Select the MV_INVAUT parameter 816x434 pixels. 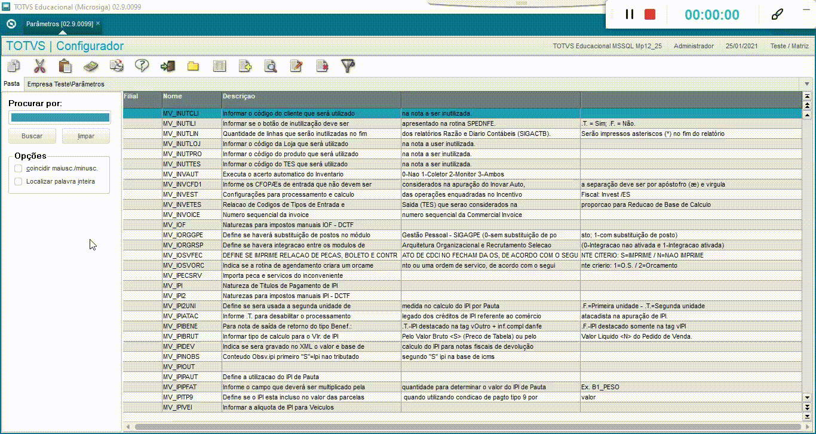point(462,174)
